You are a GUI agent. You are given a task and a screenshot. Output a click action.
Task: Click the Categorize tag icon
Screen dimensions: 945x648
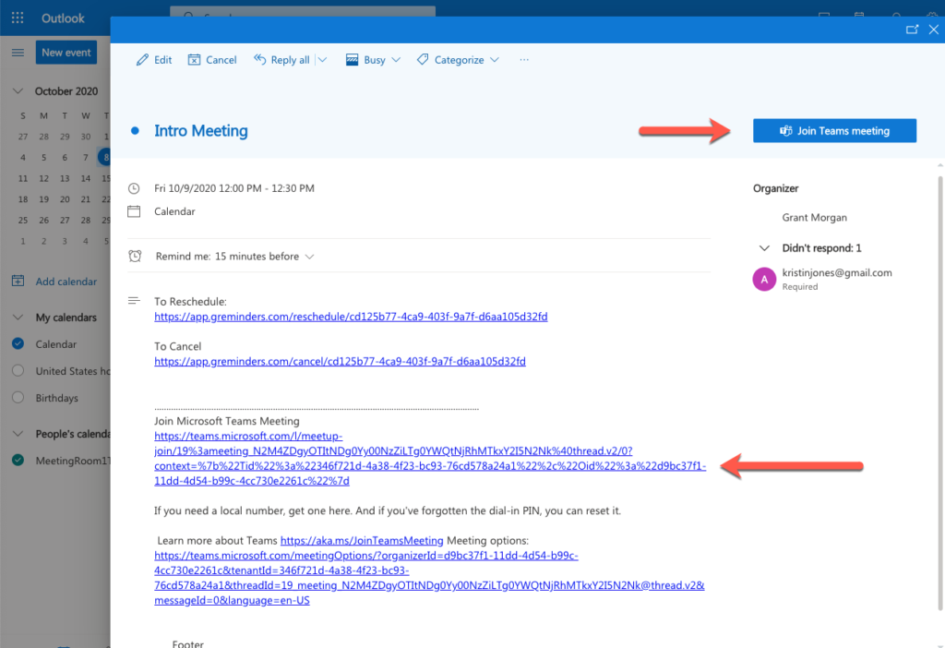coord(423,60)
